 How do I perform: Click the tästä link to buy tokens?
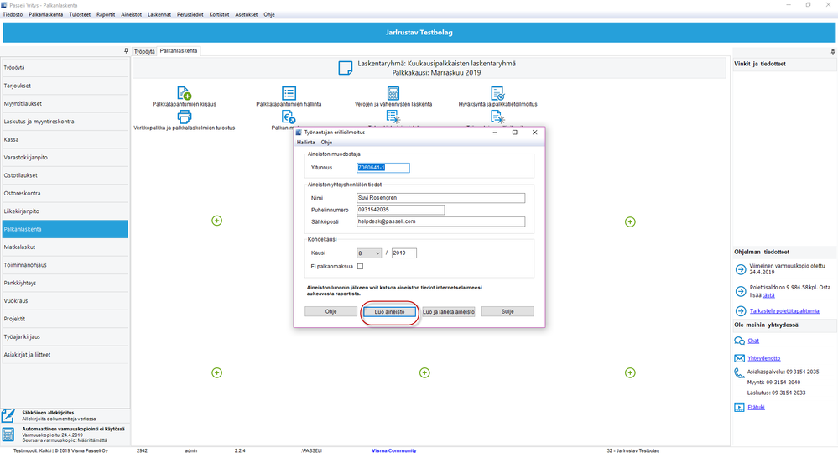point(768,295)
